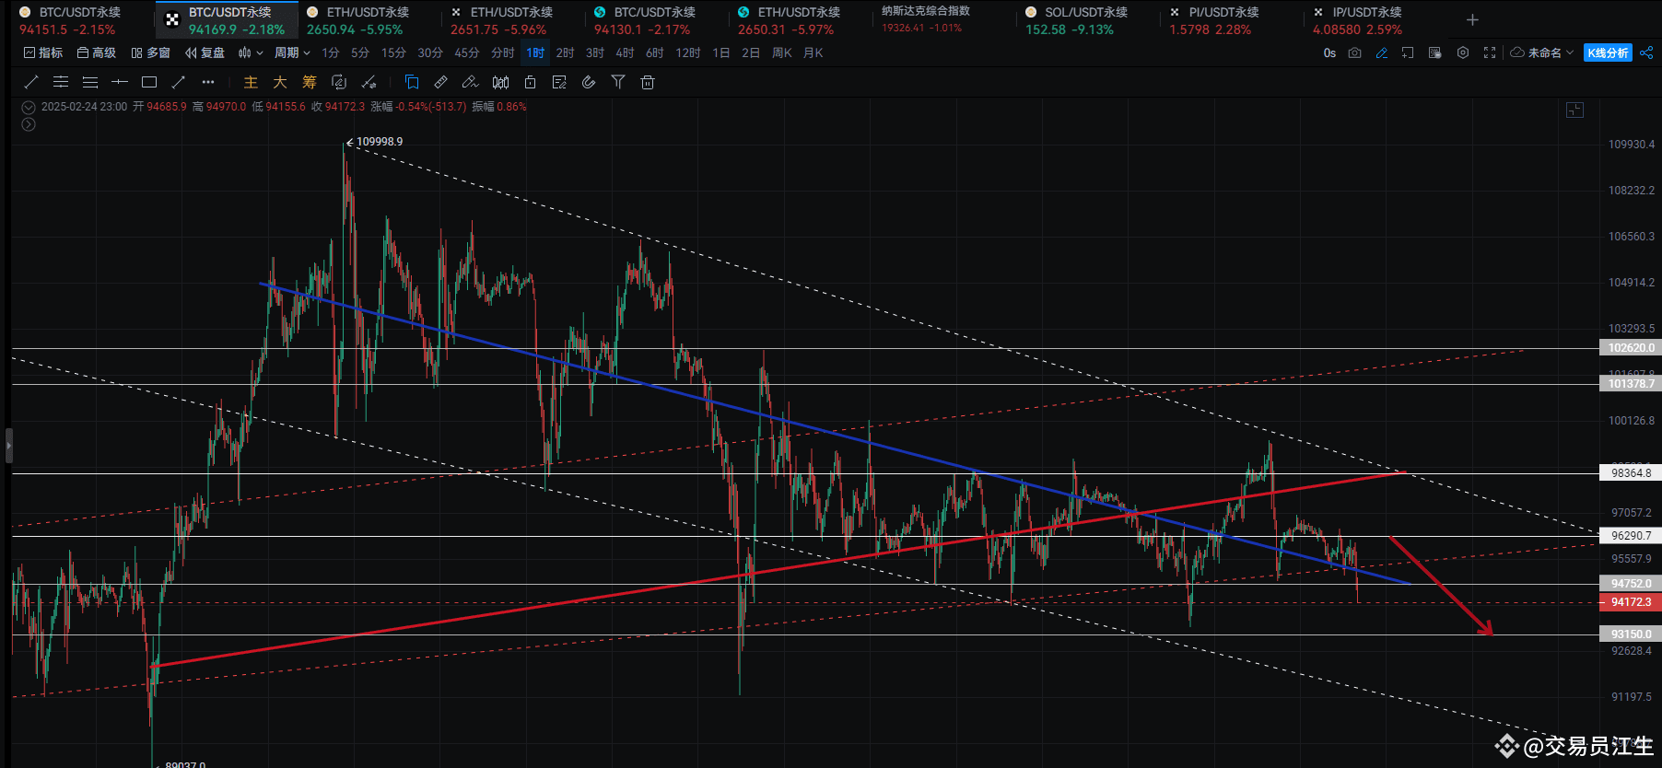This screenshot has width=1662, height=768.
Task: Open the SOL/USDT永续 tab
Action: coord(1089,20)
